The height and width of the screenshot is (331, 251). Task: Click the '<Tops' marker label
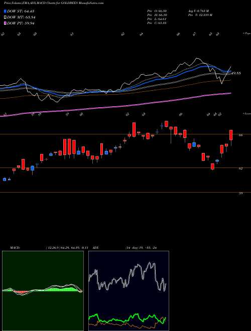(x=246, y=34)
